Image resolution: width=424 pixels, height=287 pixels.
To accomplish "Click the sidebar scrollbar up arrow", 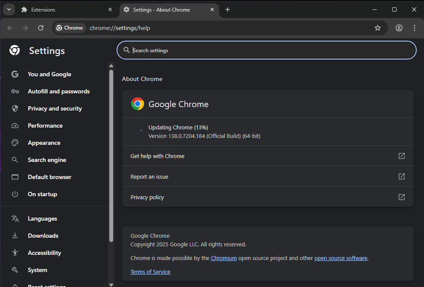I will coord(111,66).
